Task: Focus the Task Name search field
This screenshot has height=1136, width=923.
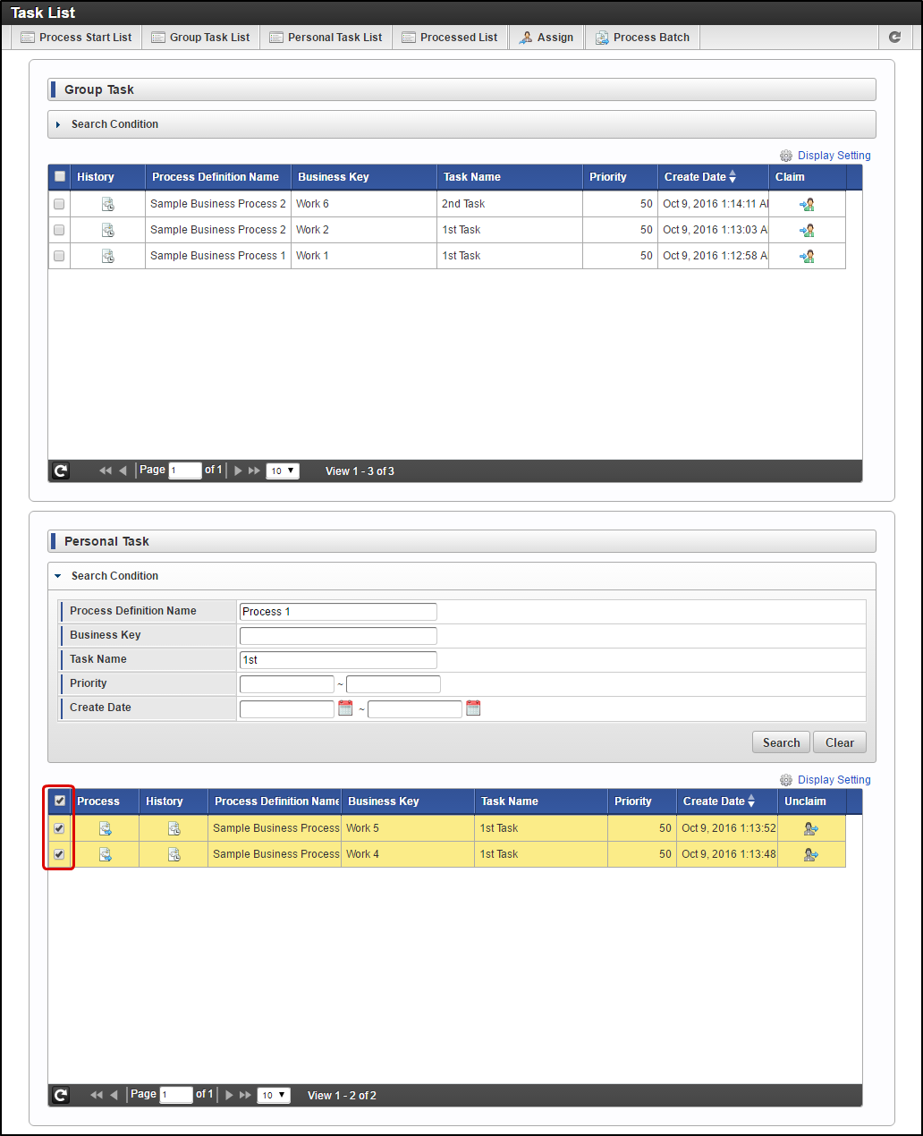Action: (x=338, y=660)
